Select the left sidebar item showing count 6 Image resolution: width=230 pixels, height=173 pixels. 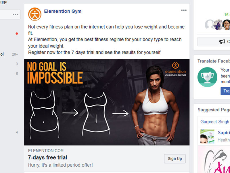[x=9, y=74]
